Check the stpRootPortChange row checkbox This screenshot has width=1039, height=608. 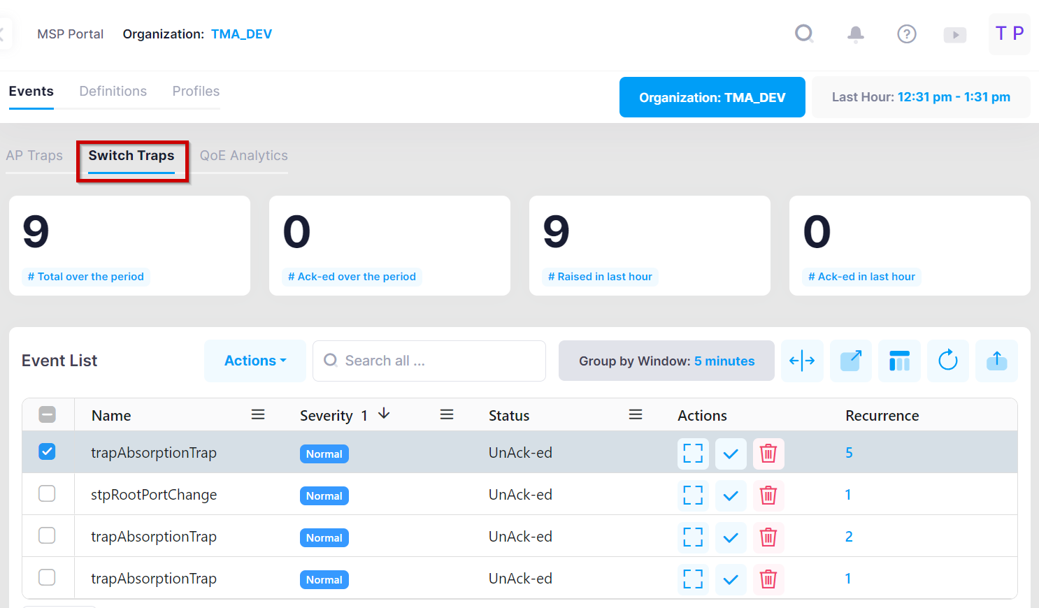(47, 493)
